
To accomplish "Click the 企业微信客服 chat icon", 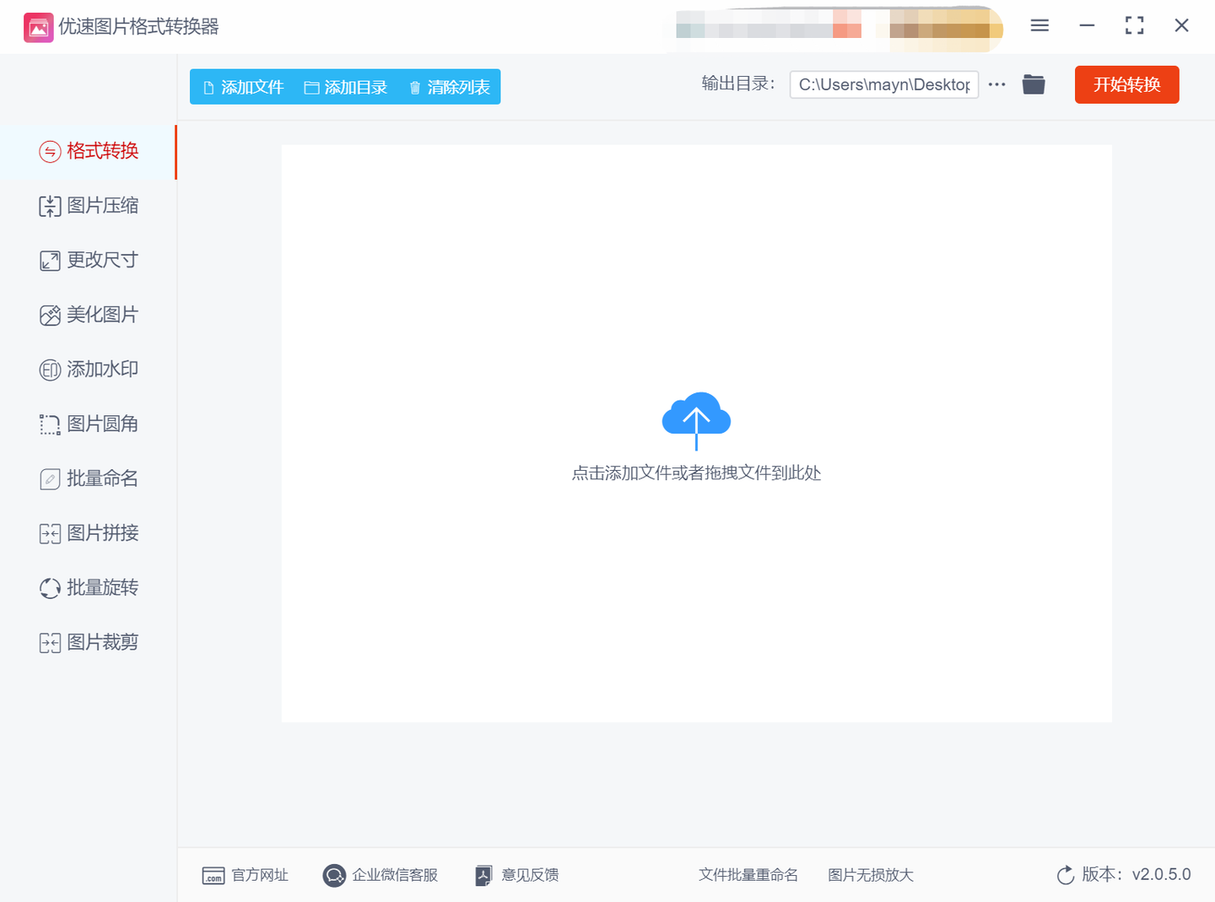I will click(334, 876).
